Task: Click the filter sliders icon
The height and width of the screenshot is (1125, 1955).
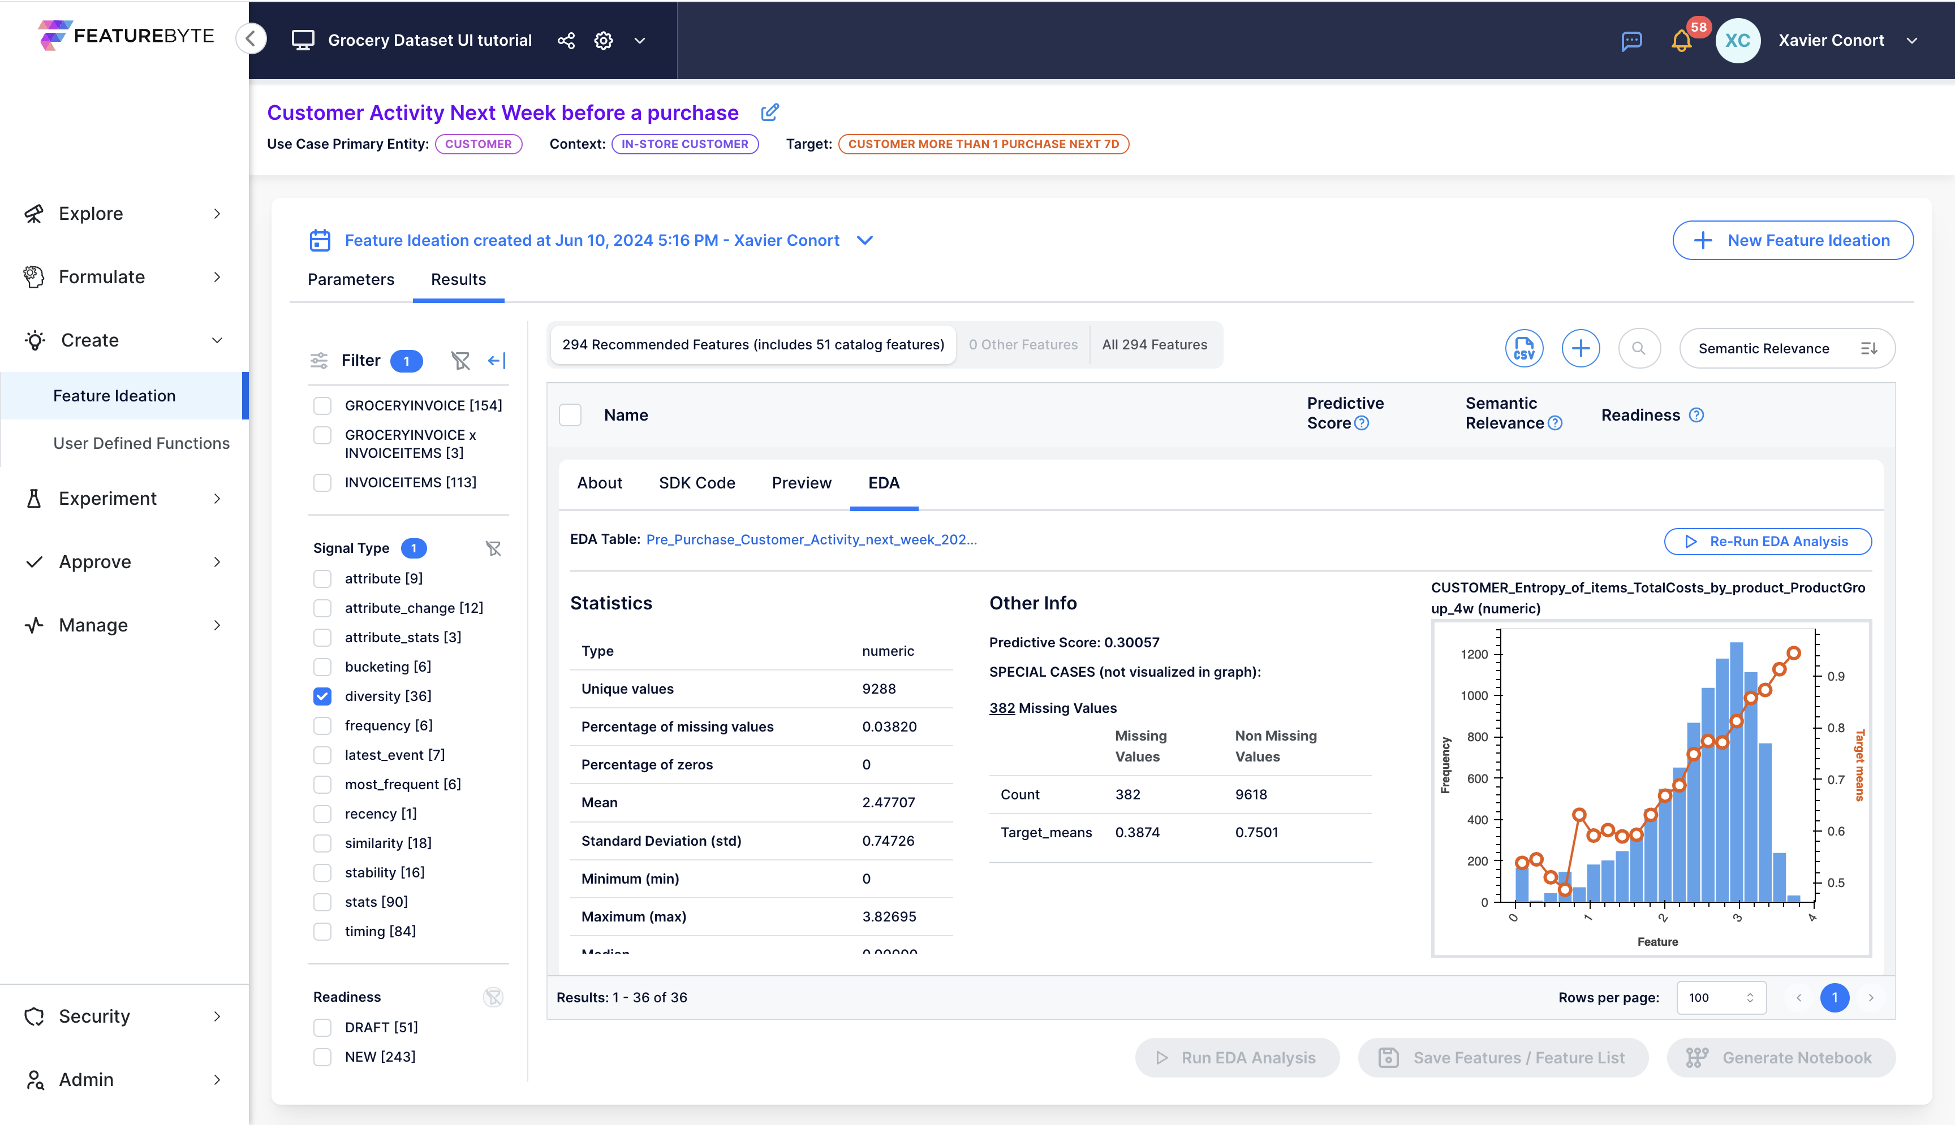Action: tap(319, 360)
